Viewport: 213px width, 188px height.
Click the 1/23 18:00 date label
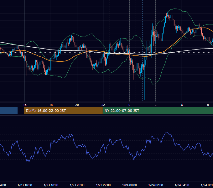pos(51,185)
